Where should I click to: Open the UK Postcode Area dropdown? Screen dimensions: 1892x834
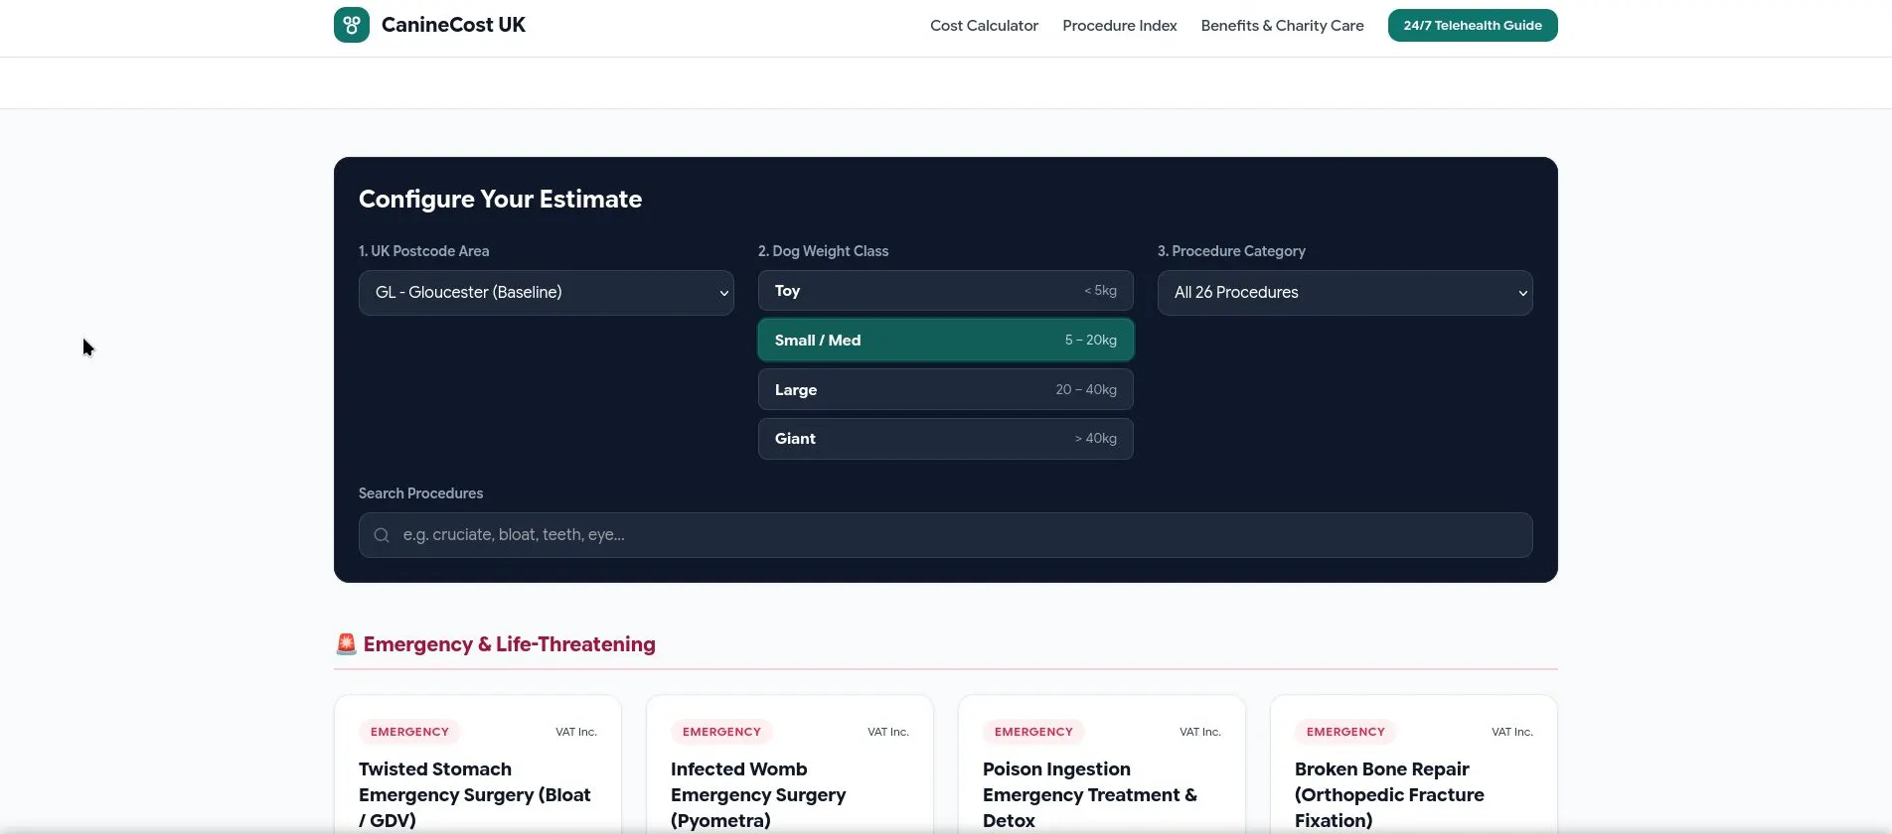click(x=547, y=293)
